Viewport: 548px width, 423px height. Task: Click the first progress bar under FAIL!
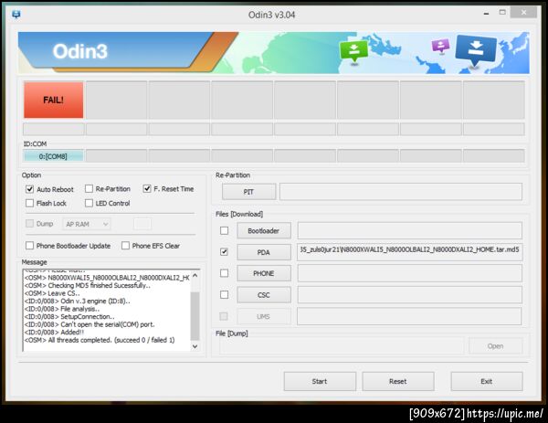point(54,129)
